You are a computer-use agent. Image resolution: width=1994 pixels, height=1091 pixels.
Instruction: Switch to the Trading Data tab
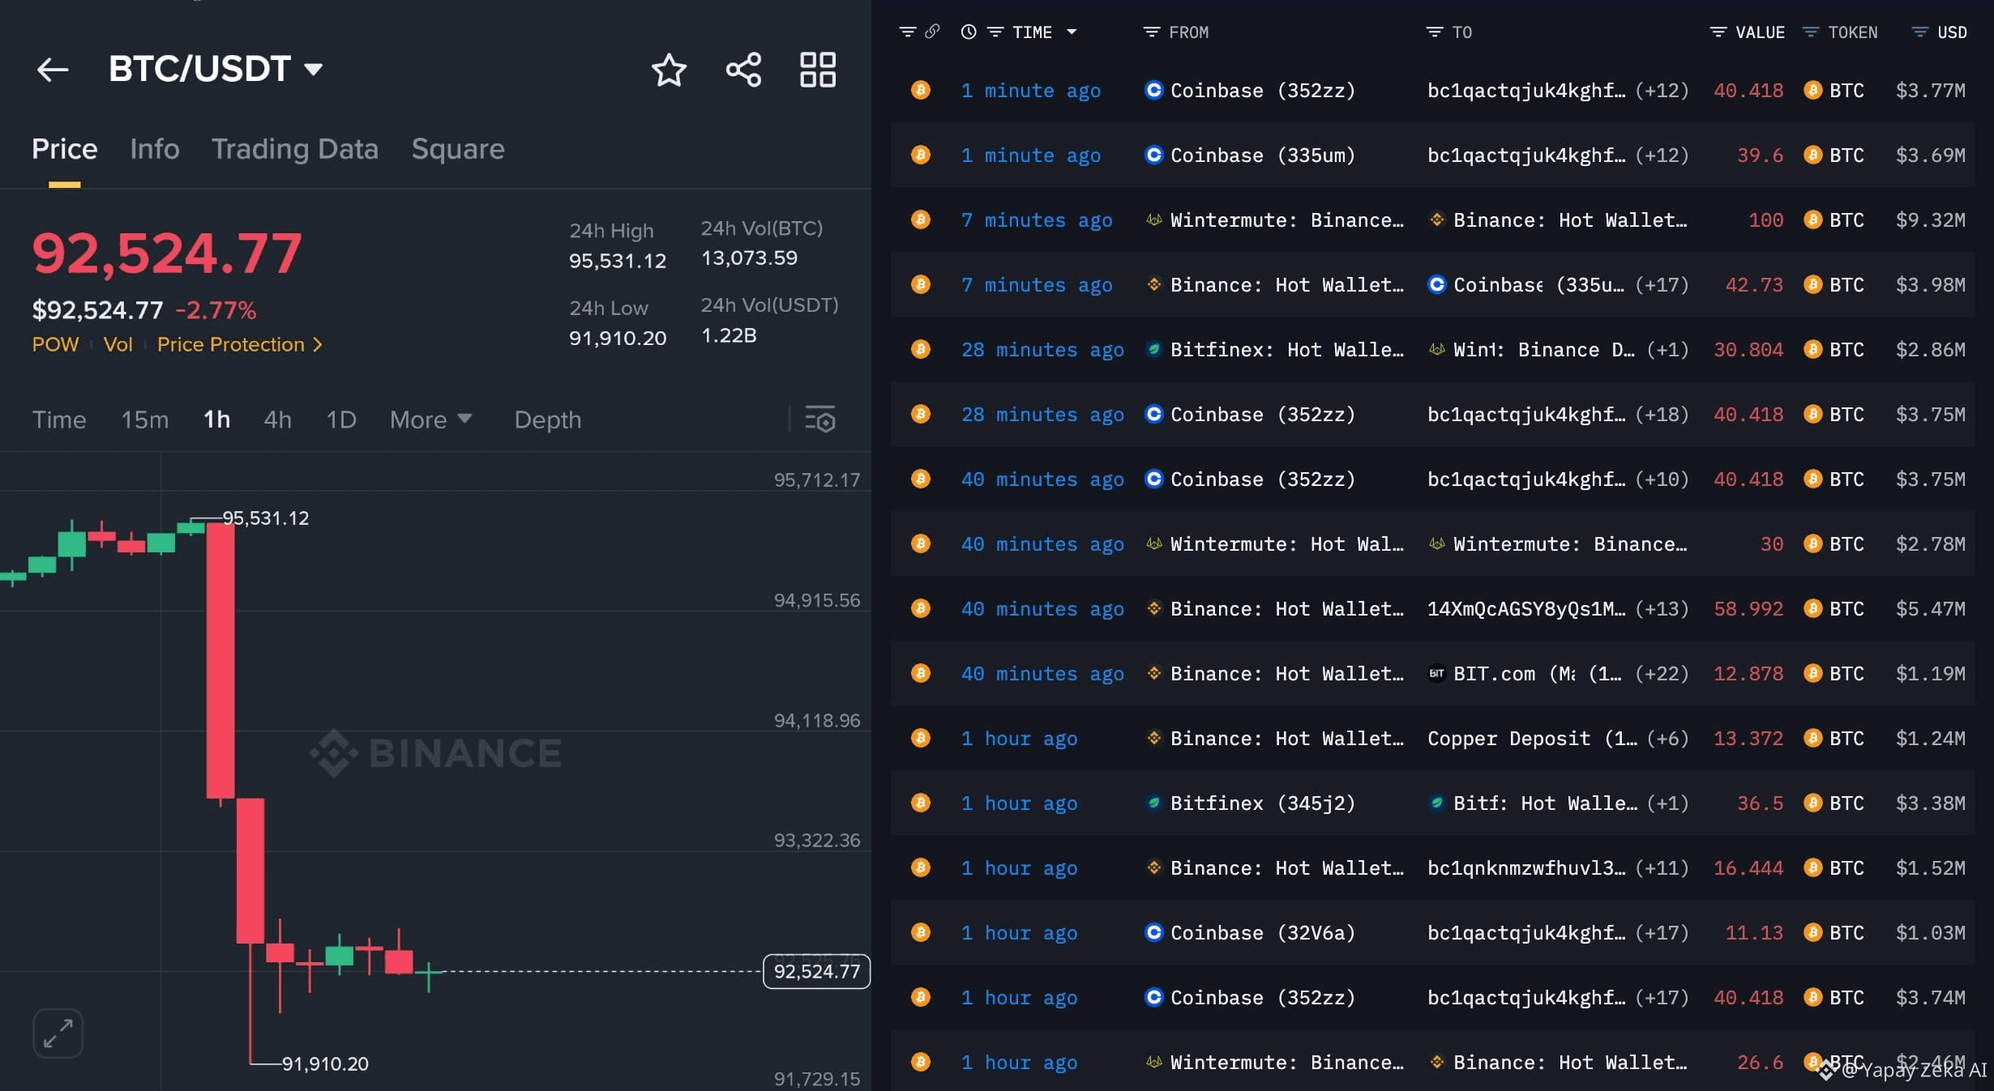point(294,149)
